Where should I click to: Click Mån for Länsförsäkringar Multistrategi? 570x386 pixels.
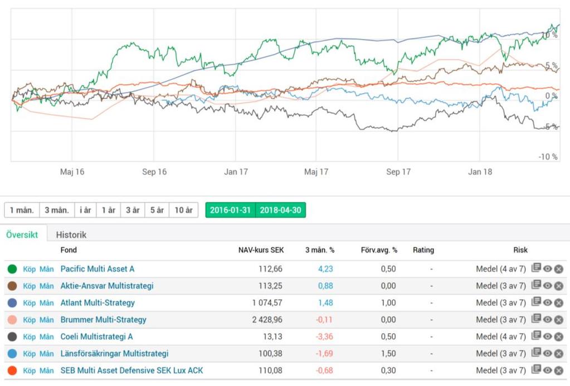click(47, 354)
